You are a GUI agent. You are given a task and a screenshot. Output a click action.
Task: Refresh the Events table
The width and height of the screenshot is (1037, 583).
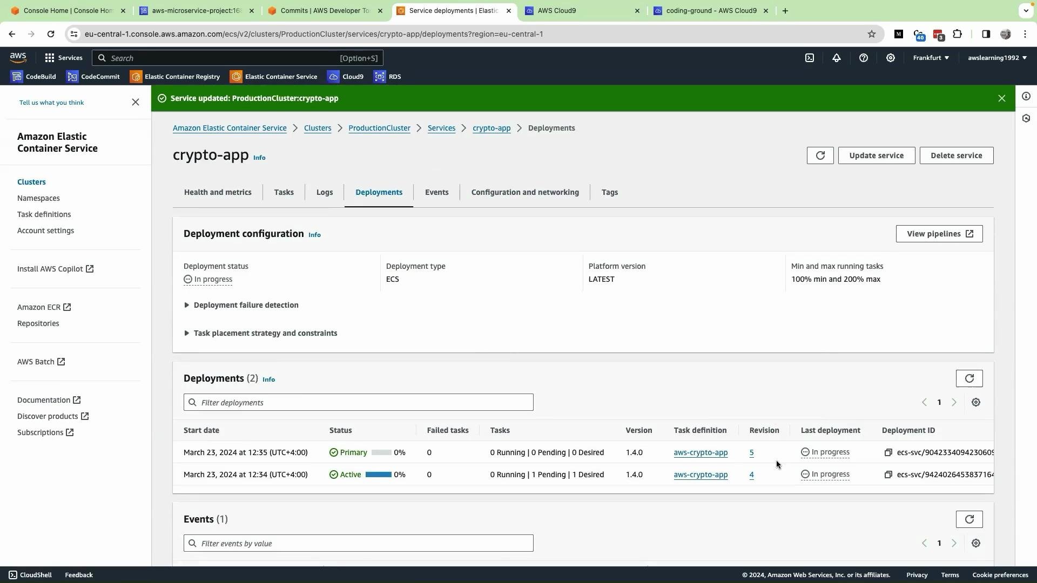(x=969, y=519)
